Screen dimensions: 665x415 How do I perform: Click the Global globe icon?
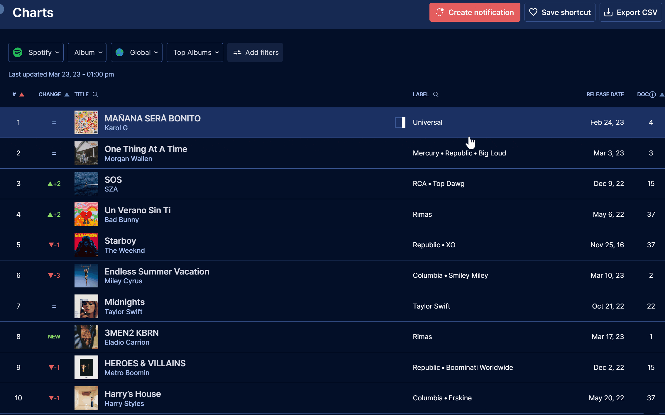point(120,52)
